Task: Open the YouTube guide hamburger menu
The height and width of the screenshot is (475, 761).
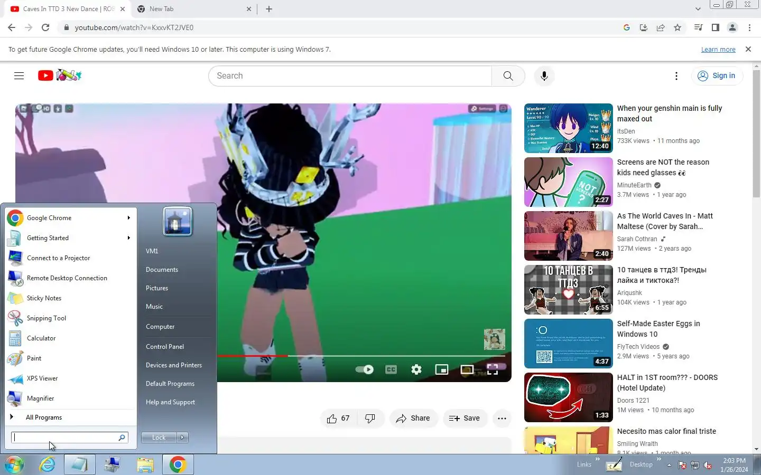Action: click(19, 75)
